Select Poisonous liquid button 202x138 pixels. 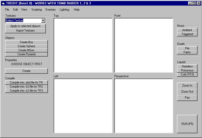pyautogui.click(x=187, y=70)
